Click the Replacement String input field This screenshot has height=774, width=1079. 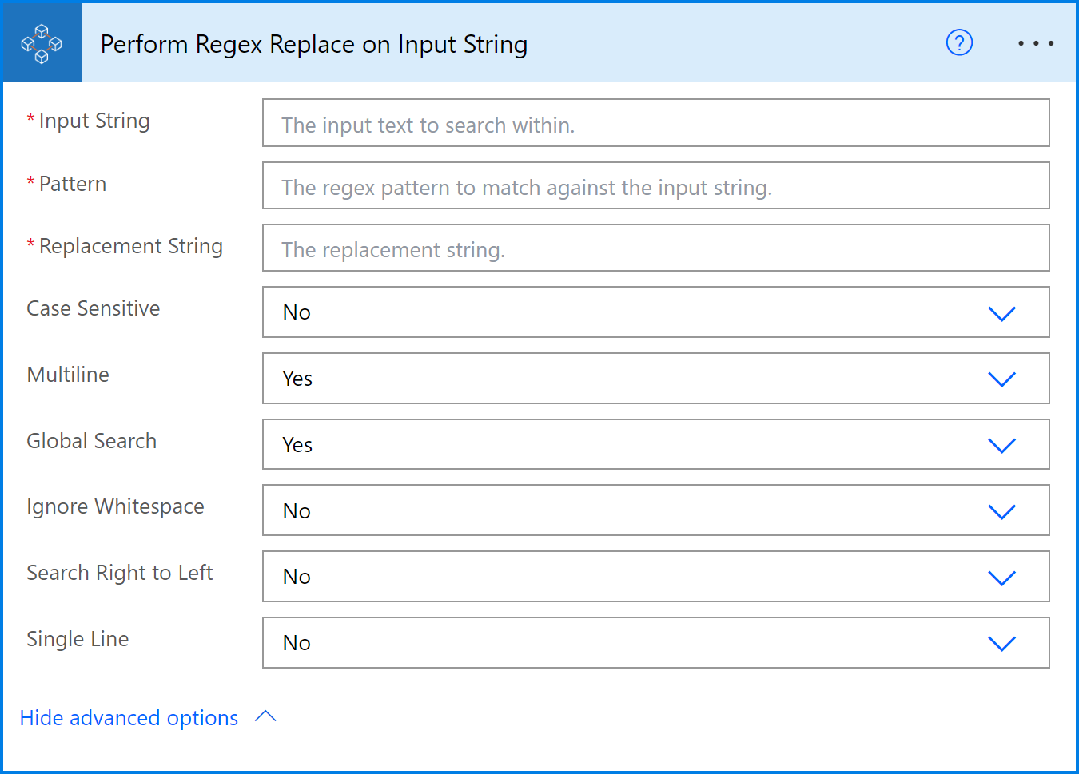[655, 248]
